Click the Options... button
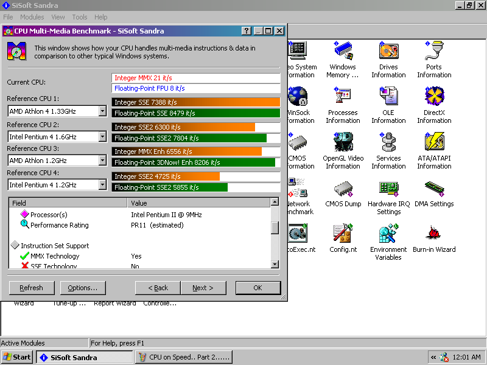 tap(83, 288)
